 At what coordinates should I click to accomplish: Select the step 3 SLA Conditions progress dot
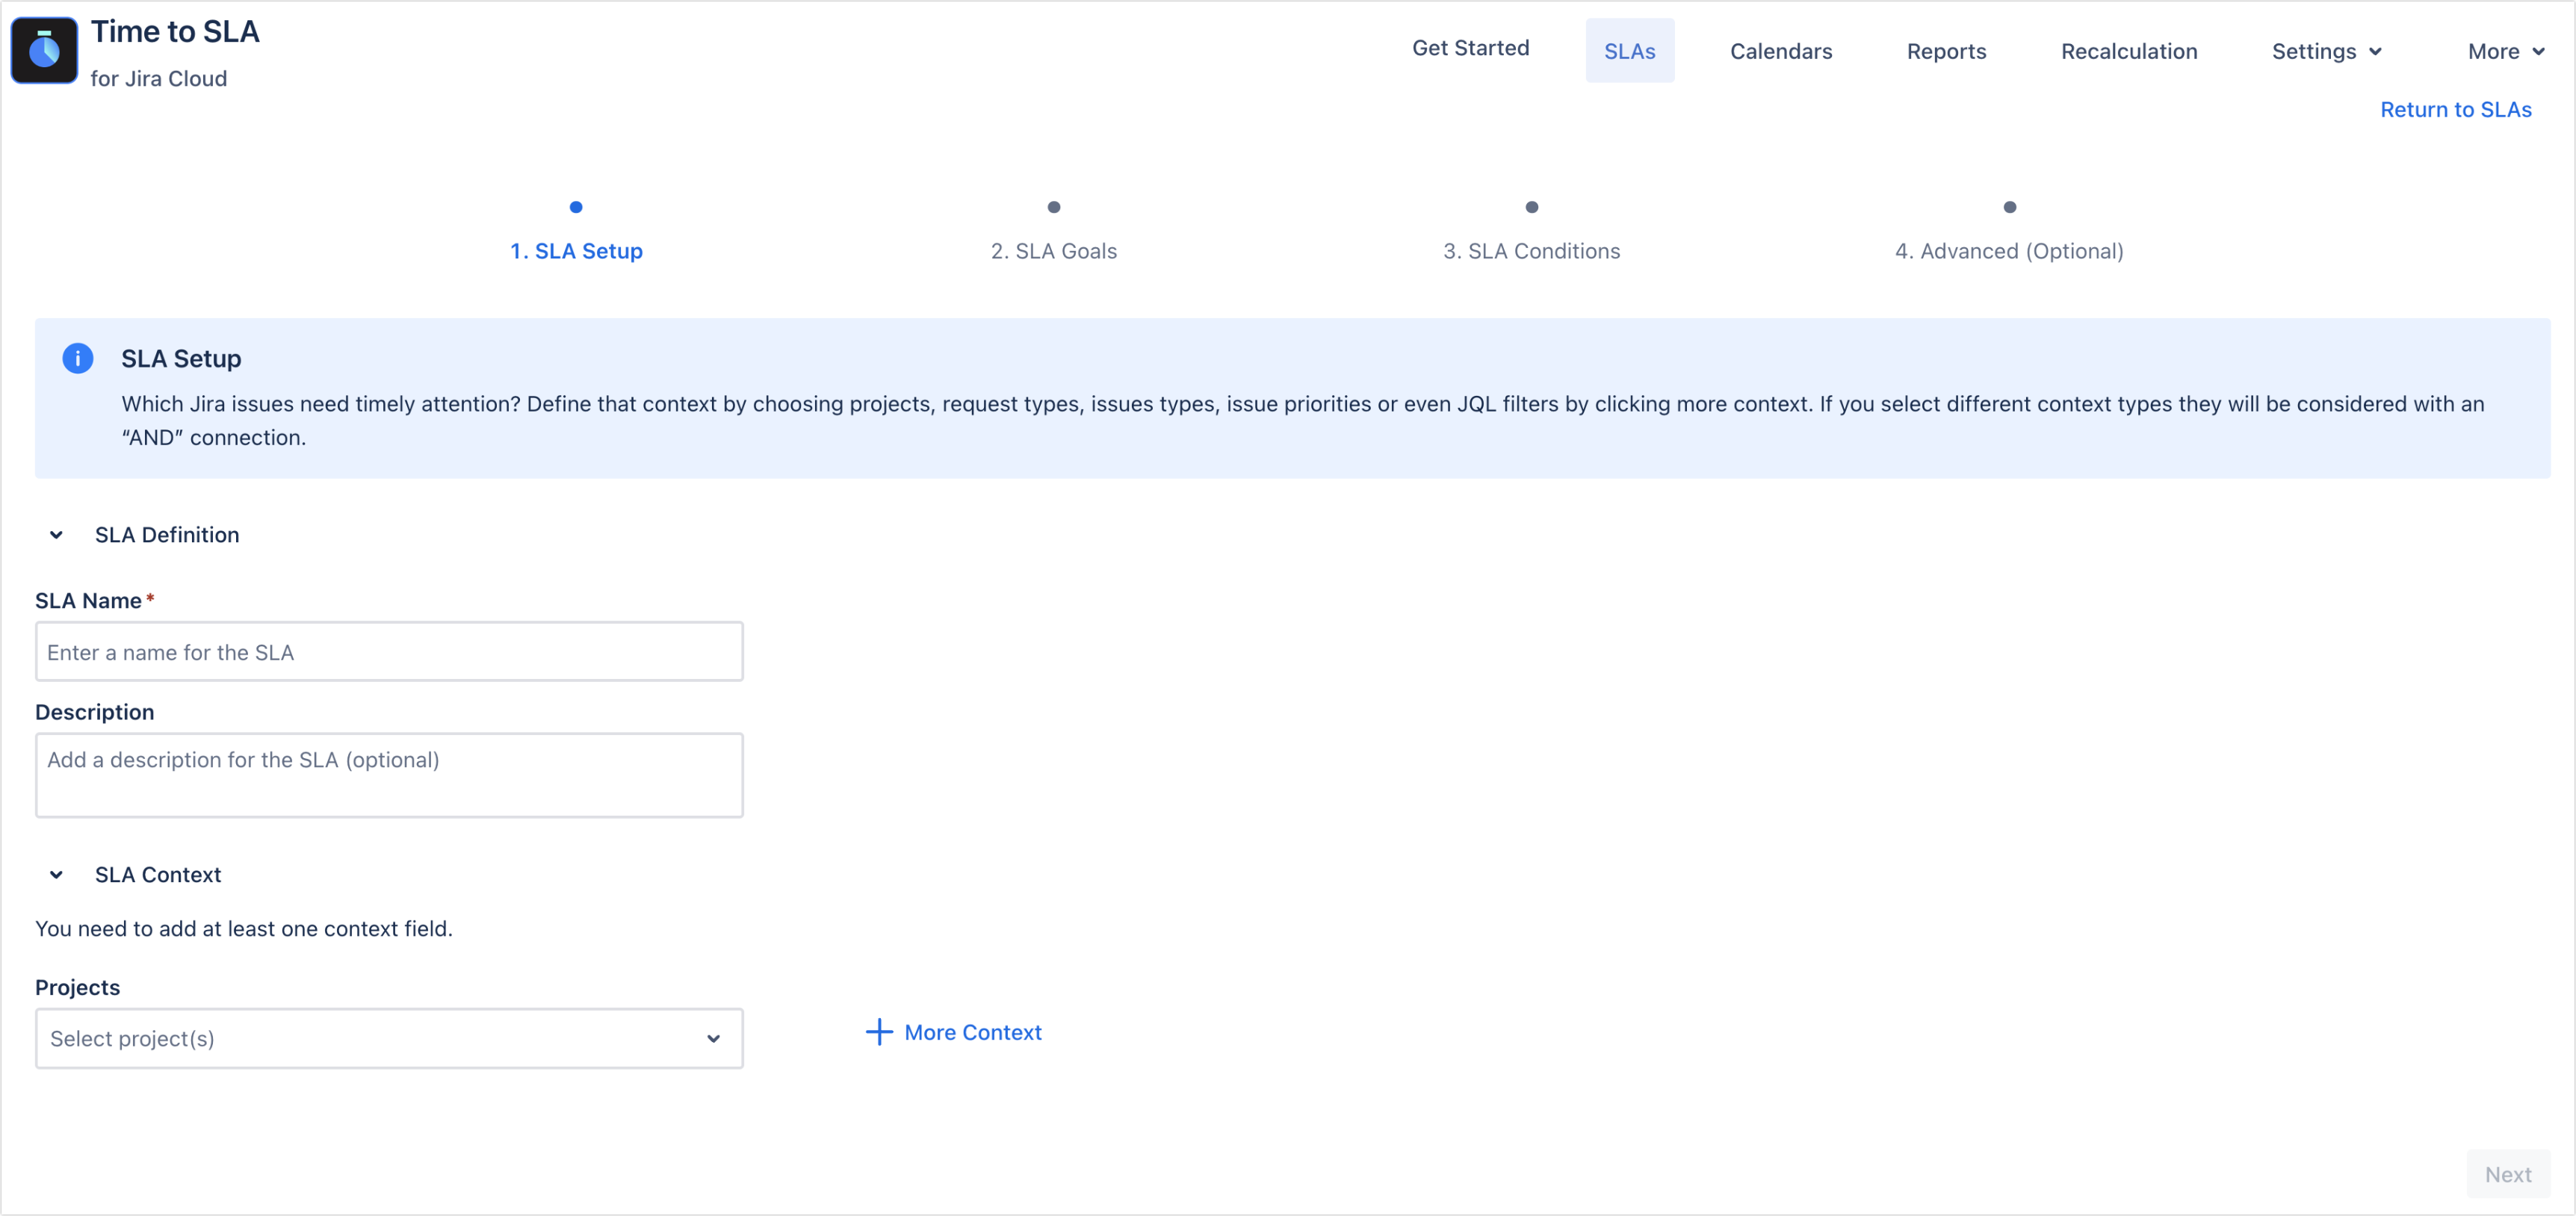(x=1532, y=208)
